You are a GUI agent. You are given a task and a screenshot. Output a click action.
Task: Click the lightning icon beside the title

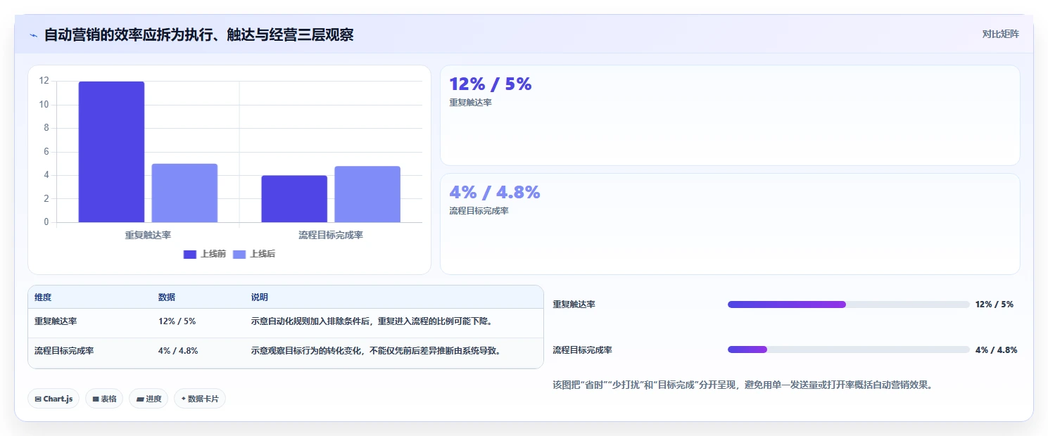[x=33, y=35]
